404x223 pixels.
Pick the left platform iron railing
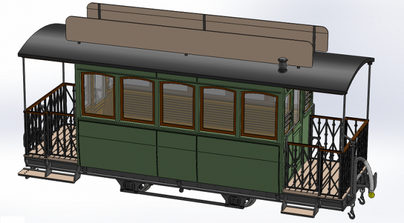50,120
